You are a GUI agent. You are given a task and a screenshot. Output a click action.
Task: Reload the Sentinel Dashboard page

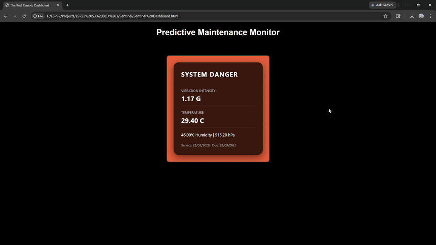pyautogui.click(x=24, y=16)
